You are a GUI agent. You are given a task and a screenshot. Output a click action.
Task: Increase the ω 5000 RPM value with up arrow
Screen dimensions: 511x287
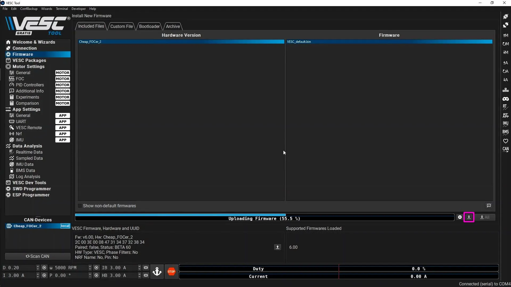[x=90, y=266]
